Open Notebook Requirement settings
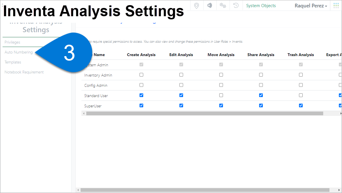This screenshot has width=342, height=193. 24,72
